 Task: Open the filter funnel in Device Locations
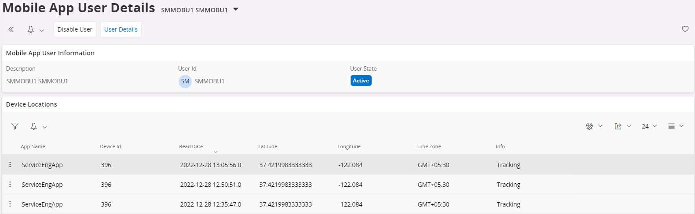[x=15, y=126]
